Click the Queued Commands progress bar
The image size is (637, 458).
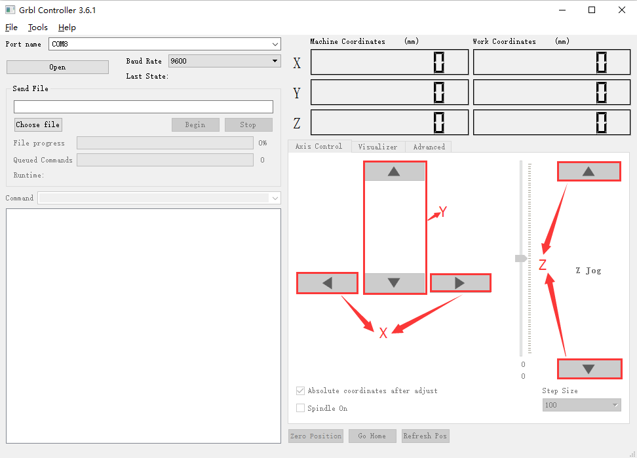pyautogui.click(x=165, y=160)
